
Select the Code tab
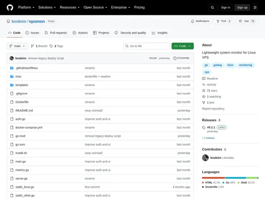click(14, 33)
